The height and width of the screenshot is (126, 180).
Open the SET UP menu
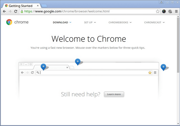[x=88, y=22]
